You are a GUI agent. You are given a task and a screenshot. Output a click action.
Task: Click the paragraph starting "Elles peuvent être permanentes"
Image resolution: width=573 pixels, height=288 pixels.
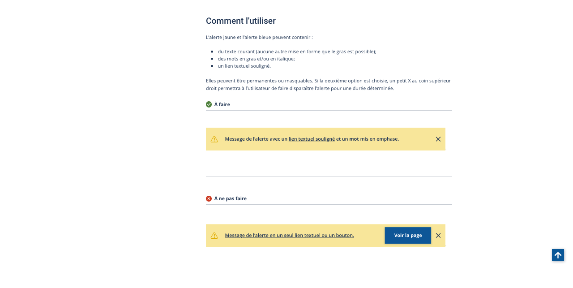tap(328, 85)
